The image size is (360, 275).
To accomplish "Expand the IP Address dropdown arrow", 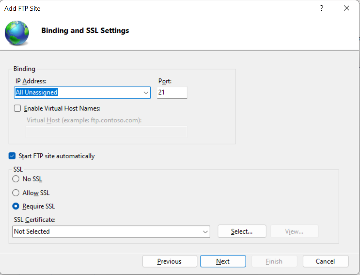I will (146, 93).
